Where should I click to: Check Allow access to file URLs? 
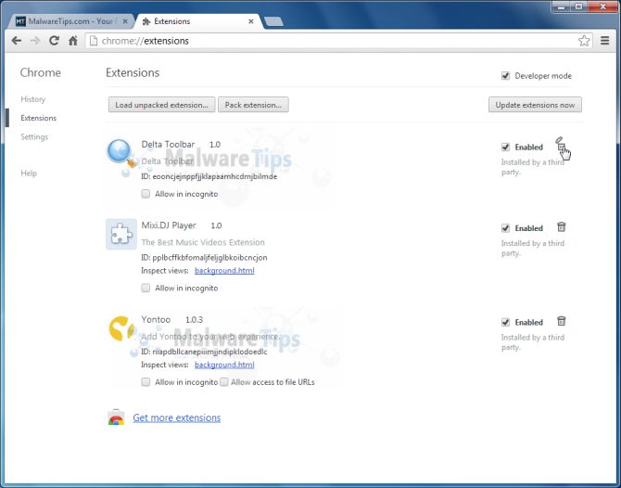(x=224, y=382)
